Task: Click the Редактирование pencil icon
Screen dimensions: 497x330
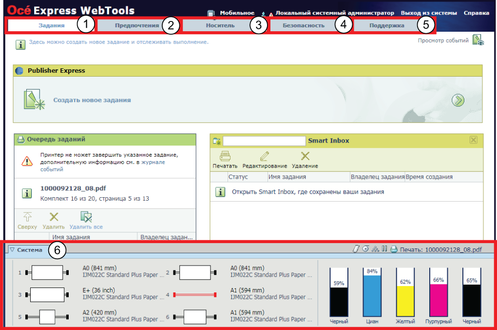Action: coord(265,156)
